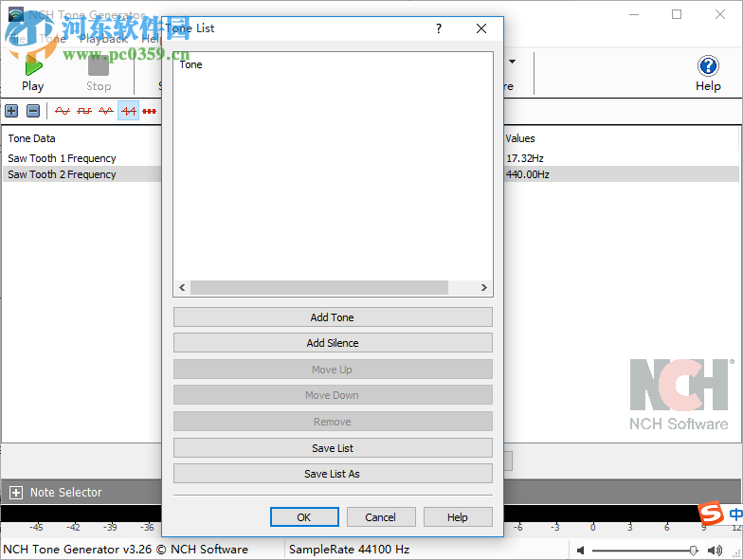Click Save List As button
This screenshot has height=560, width=743.
[333, 474]
